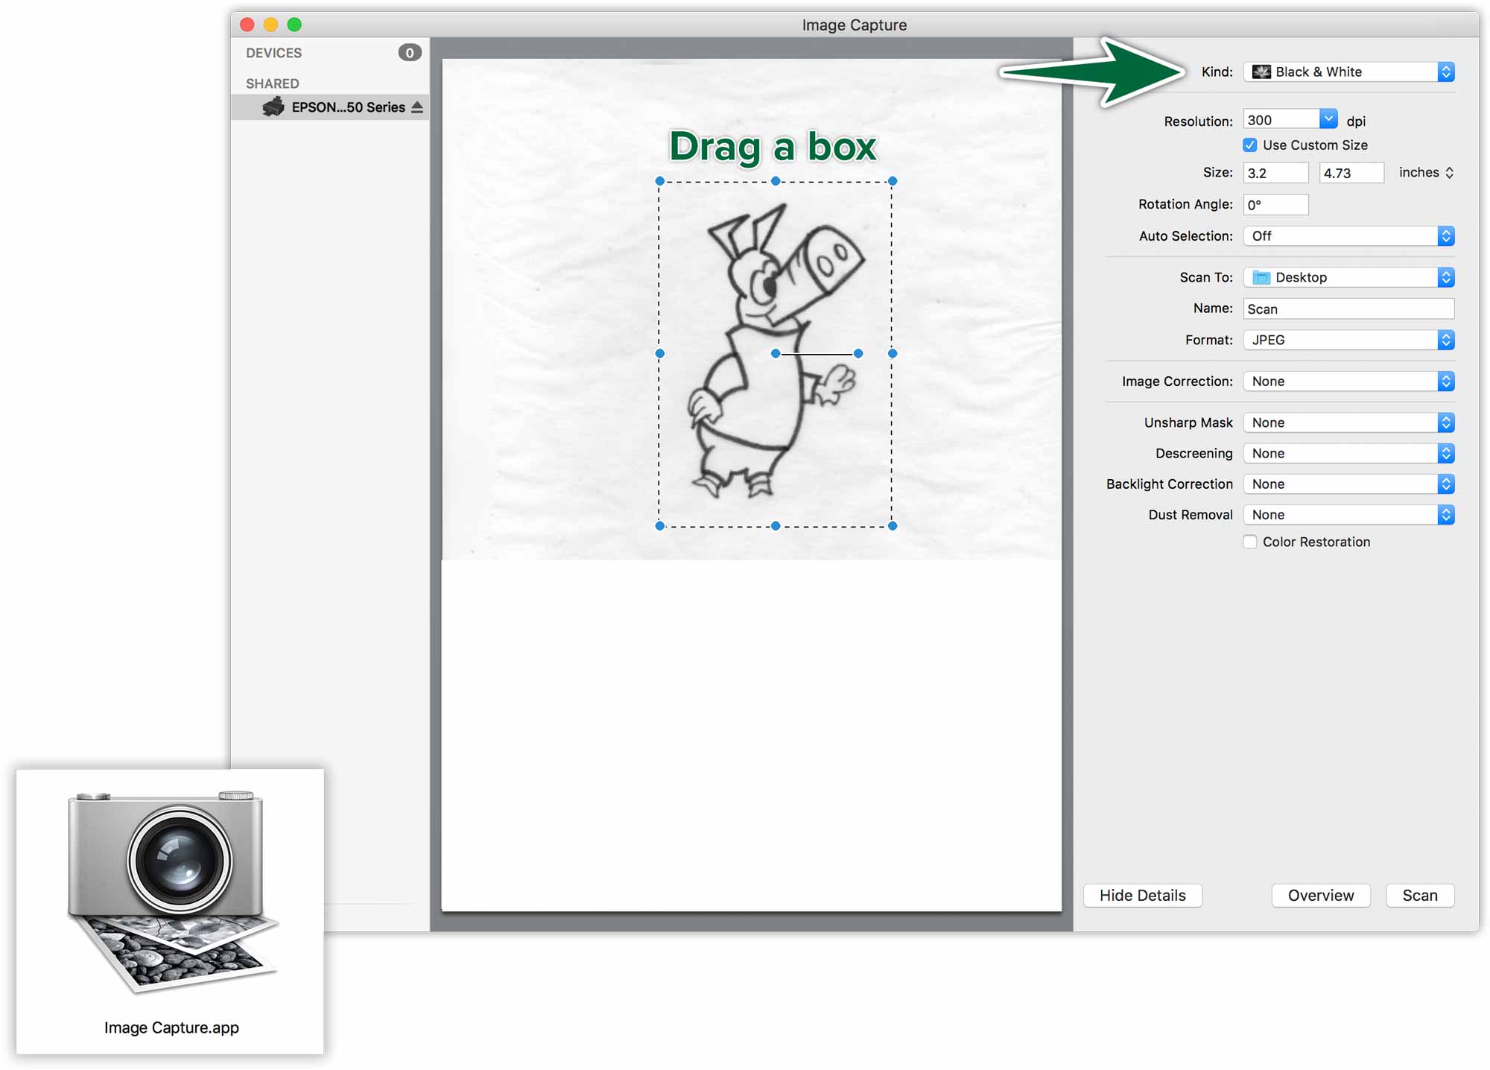Open the Format JPEG dropdown

(1349, 340)
